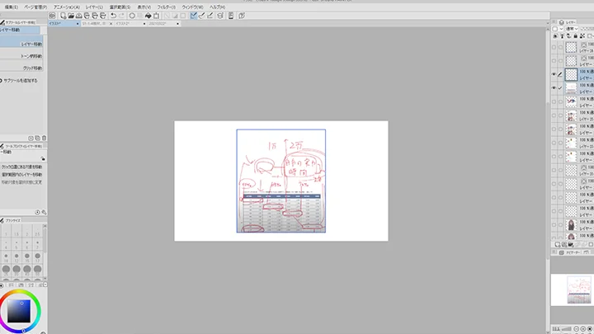This screenshot has height=334, width=594.
Task: Open the ヘルプ(H) menu
Action: click(218, 7)
